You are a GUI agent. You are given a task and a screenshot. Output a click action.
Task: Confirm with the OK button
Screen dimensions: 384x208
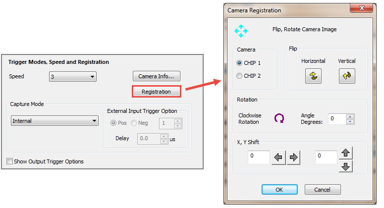click(x=279, y=189)
